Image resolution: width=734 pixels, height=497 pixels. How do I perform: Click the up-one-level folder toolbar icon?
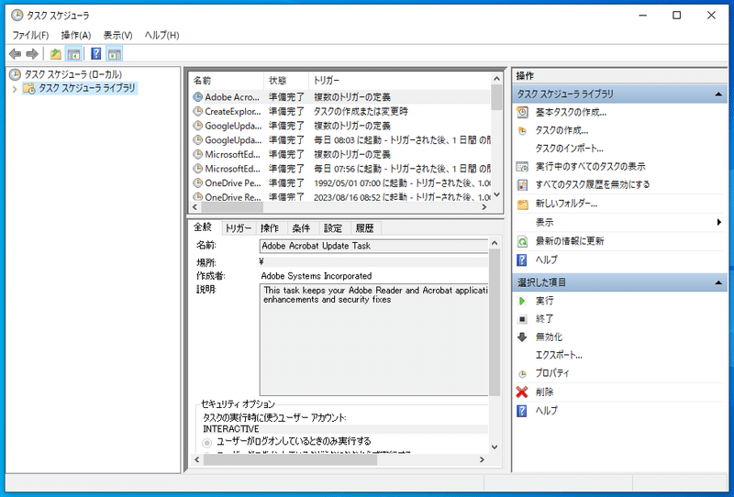coord(56,54)
